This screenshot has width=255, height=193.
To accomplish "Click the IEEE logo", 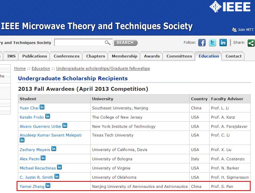I will [x=230, y=7].
